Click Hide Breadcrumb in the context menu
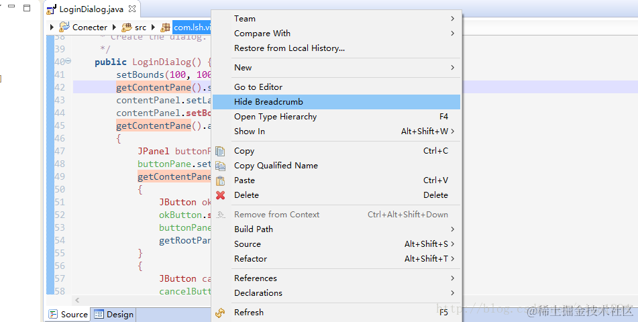This screenshot has width=638, height=322. coord(337,102)
